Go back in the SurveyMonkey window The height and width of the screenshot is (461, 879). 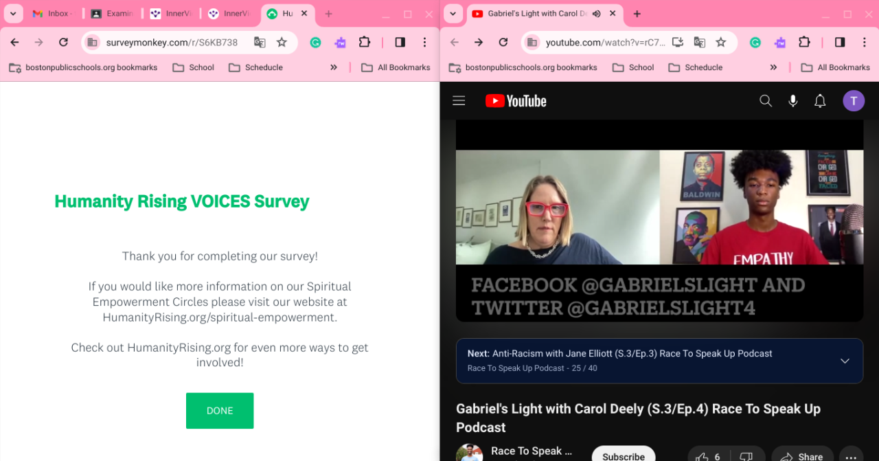pos(14,43)
